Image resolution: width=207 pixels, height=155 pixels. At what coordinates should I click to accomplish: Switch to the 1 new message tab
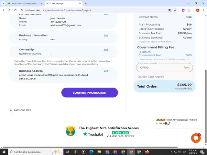click(x=57, y=4)
